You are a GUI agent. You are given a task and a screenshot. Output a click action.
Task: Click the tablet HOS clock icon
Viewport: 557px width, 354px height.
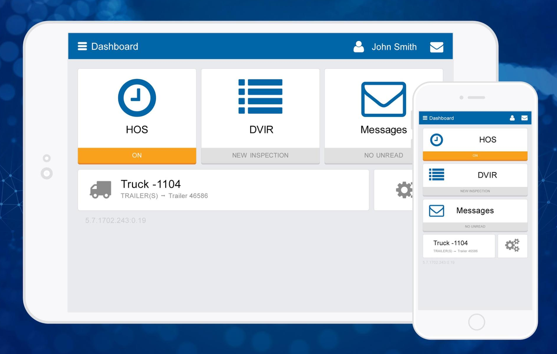(137, 98)
